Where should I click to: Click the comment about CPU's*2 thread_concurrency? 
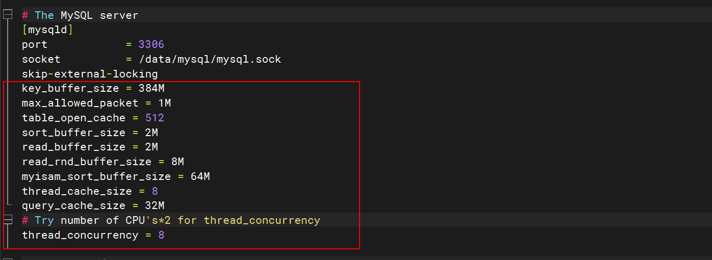click(171, 220)
